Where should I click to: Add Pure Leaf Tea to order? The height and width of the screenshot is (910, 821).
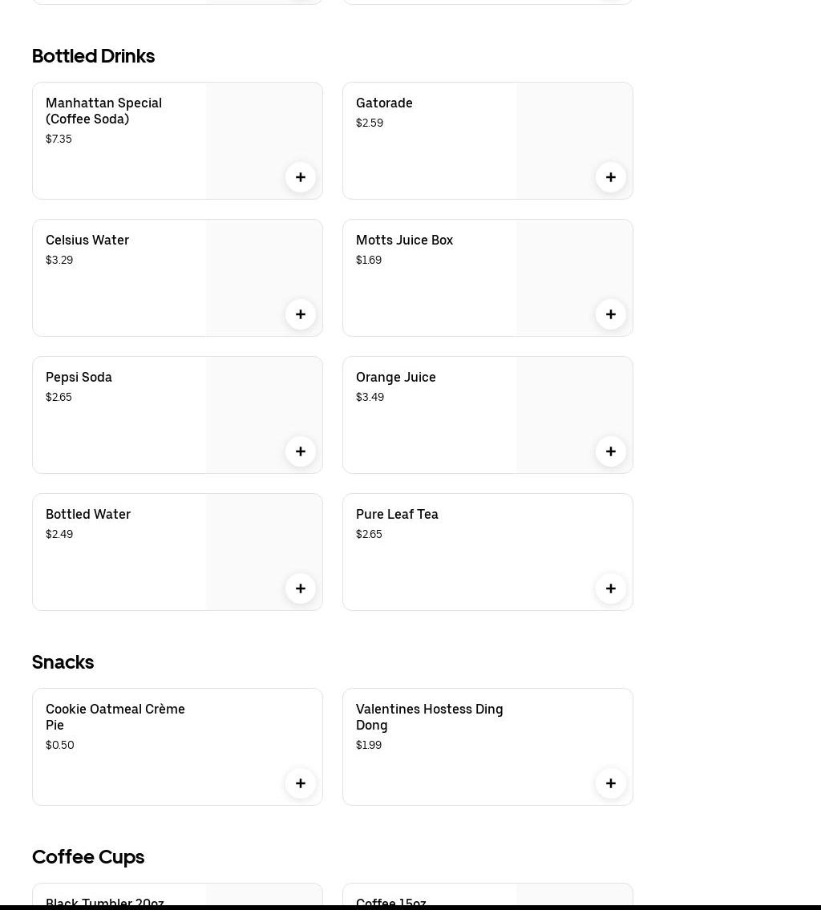pos(611,588)
